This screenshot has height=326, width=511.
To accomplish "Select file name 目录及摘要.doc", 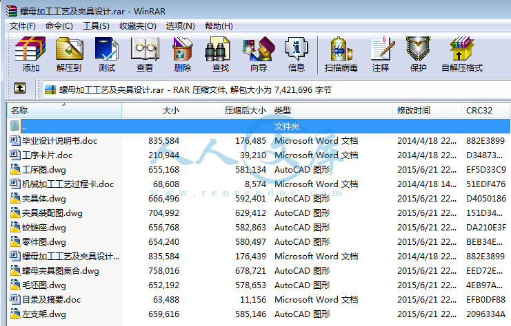I will pyautogui.click(x=52, y=300).
